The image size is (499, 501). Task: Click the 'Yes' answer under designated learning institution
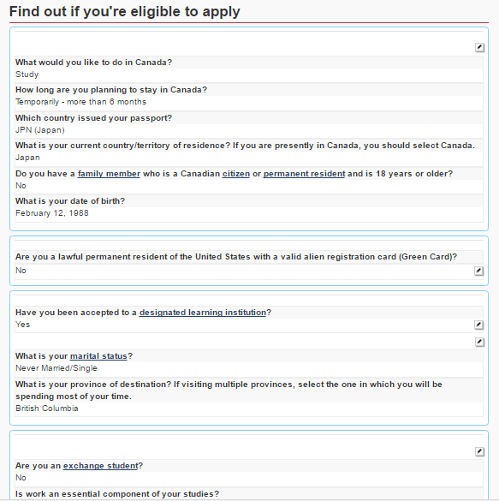22,325
